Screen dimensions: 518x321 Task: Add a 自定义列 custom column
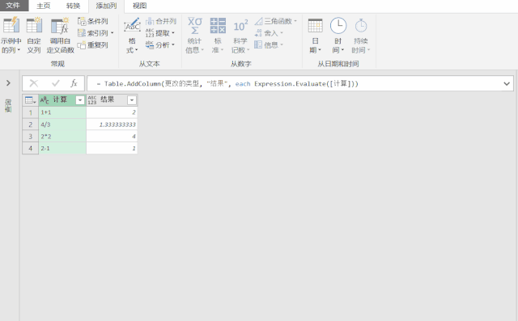[34, 36]
